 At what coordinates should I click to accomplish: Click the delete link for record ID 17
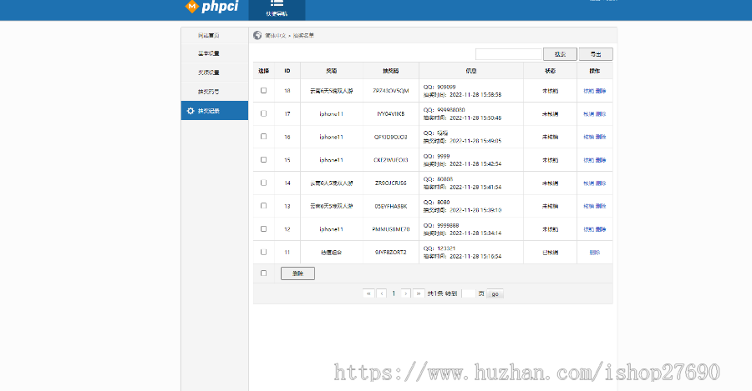[x=601, y=114]
